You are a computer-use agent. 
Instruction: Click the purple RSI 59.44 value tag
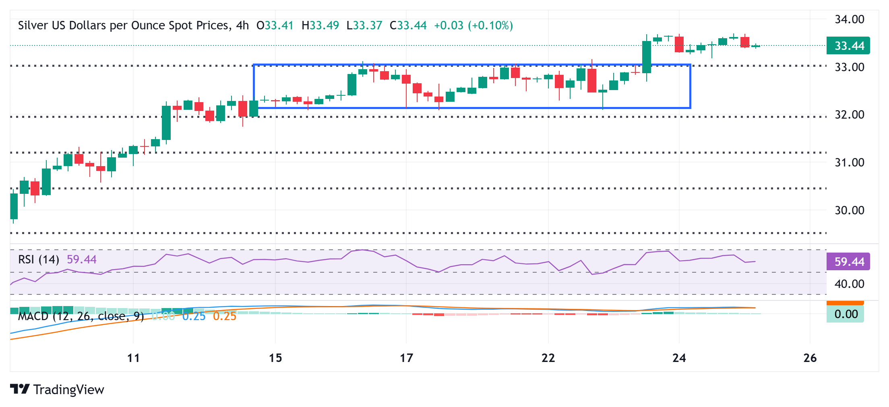848,261
